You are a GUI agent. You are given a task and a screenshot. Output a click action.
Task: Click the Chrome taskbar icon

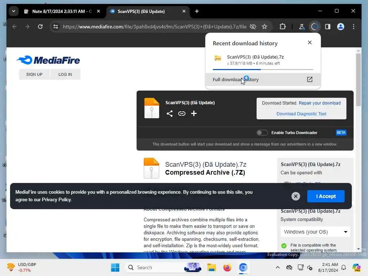click(x=243, y=267)
